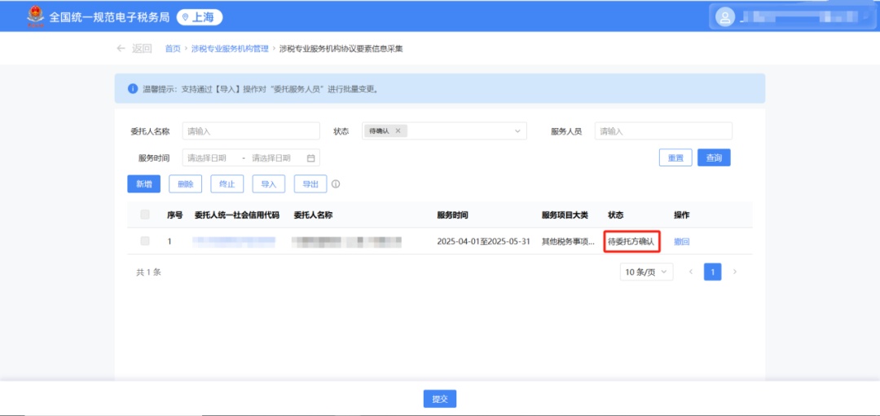Select all rows with header checkbox

(145, 215)
